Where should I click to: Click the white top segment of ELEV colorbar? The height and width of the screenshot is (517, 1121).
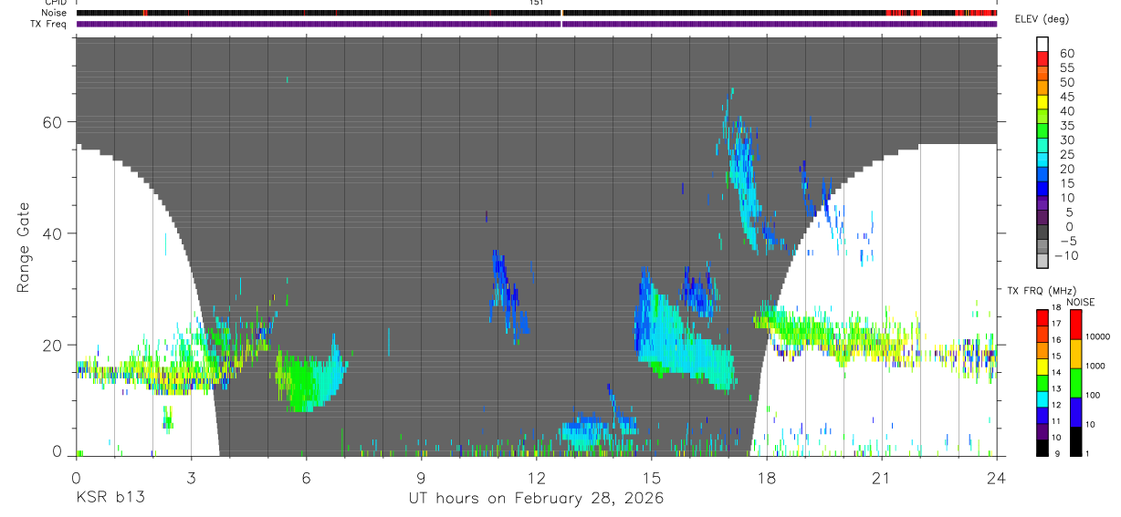(x=1042, y=43)
